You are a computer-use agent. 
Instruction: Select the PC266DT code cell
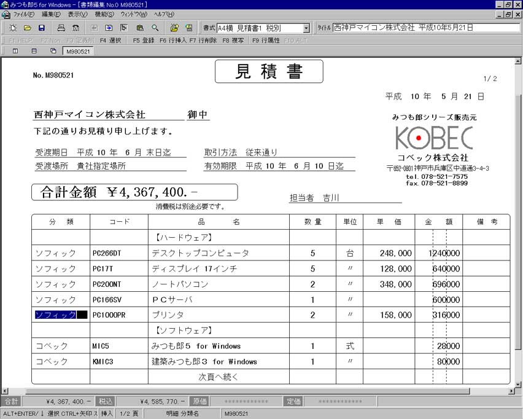(x=119, y=253)
